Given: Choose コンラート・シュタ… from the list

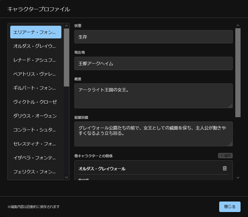Looking at the screenshot, I should (x=36, y=130).
